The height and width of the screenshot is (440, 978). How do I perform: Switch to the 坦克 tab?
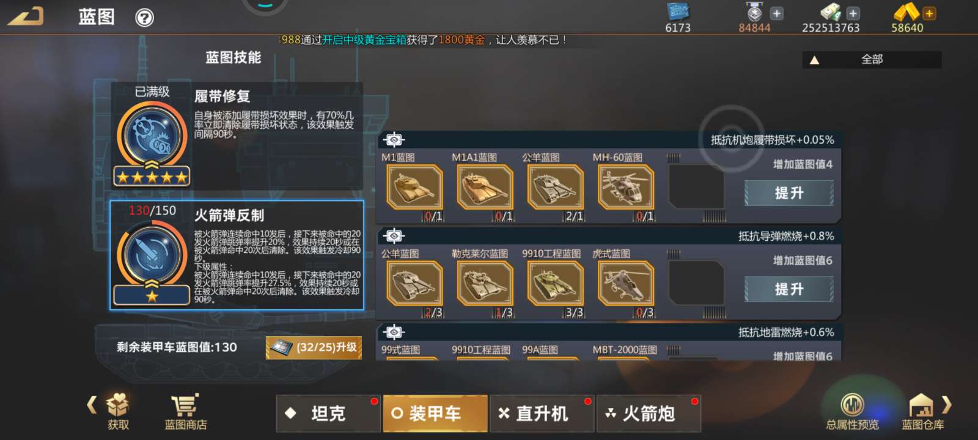click(328, 414)
